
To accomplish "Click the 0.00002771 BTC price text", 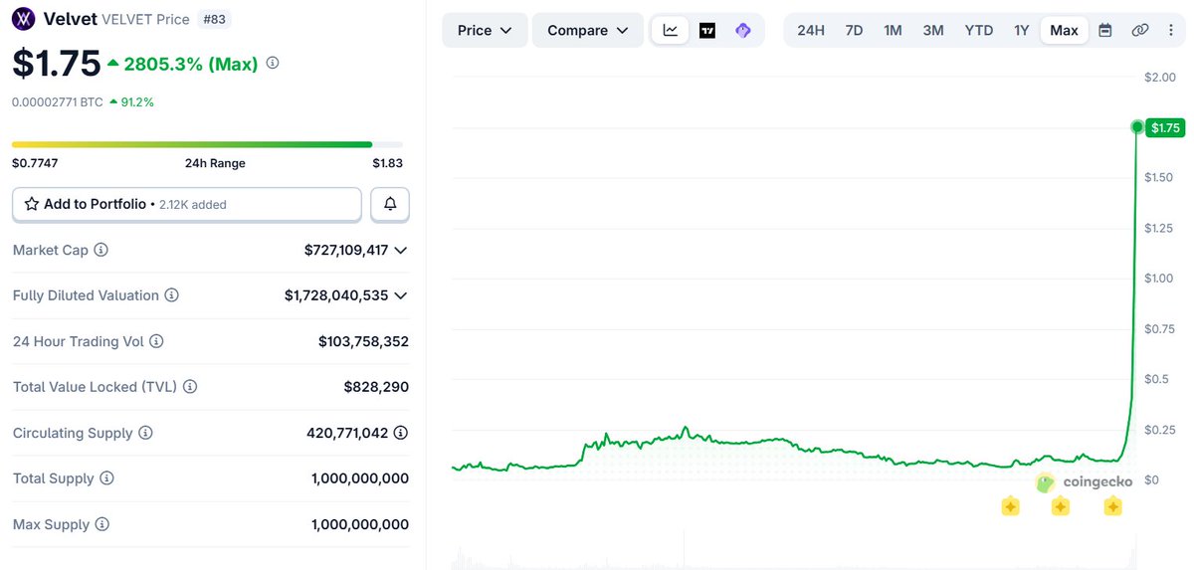I will pyautogui.click(x=58, y=101).
